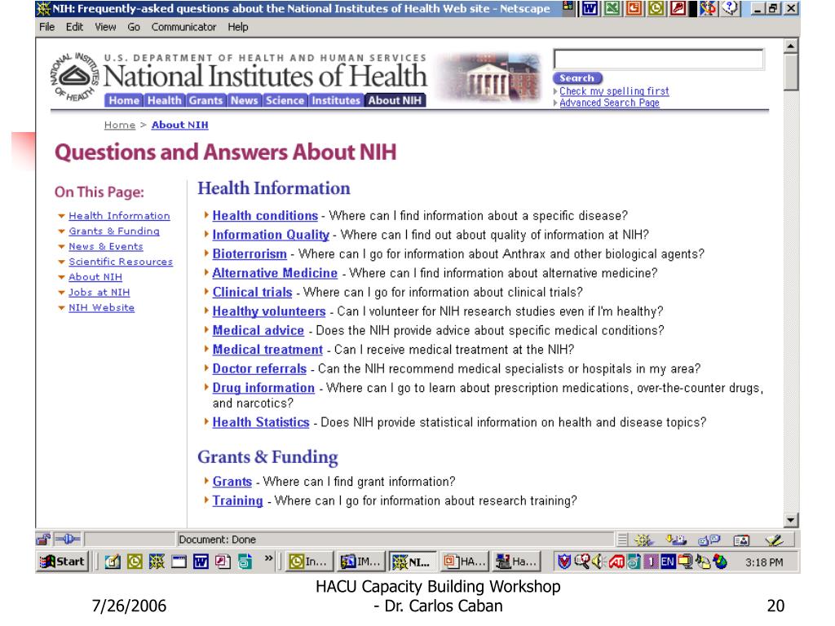Click the EN language indicator in system tray
835x626 pixels.
668,562
